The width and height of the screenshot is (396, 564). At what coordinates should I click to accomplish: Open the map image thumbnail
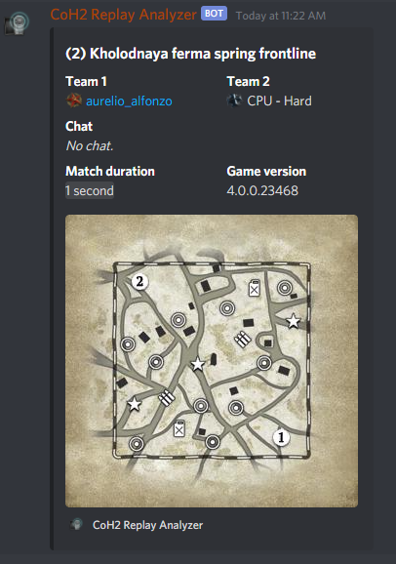[212, 361]
